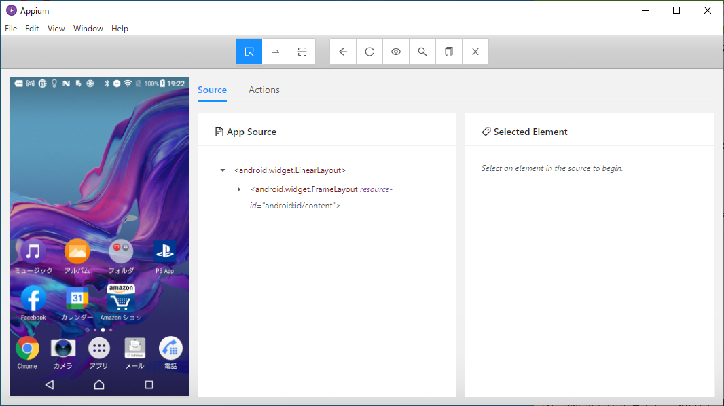Image resolution: width=724 pixels, height=406 pixels.
Task: Minimize the Appium window
Action: 646,10
